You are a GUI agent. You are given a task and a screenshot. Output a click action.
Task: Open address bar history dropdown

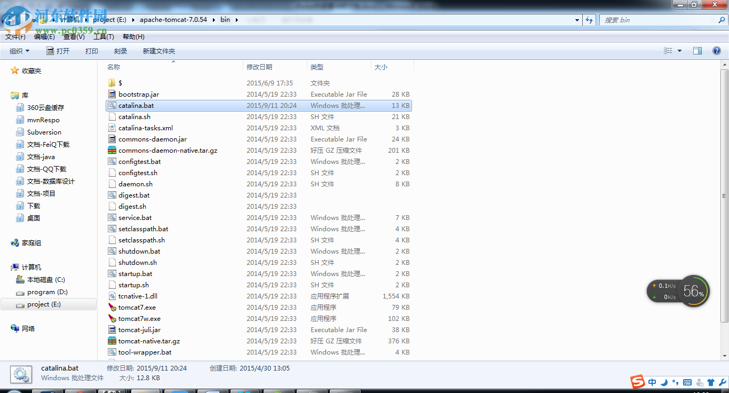pyautogui.click(x=577, y=20)
